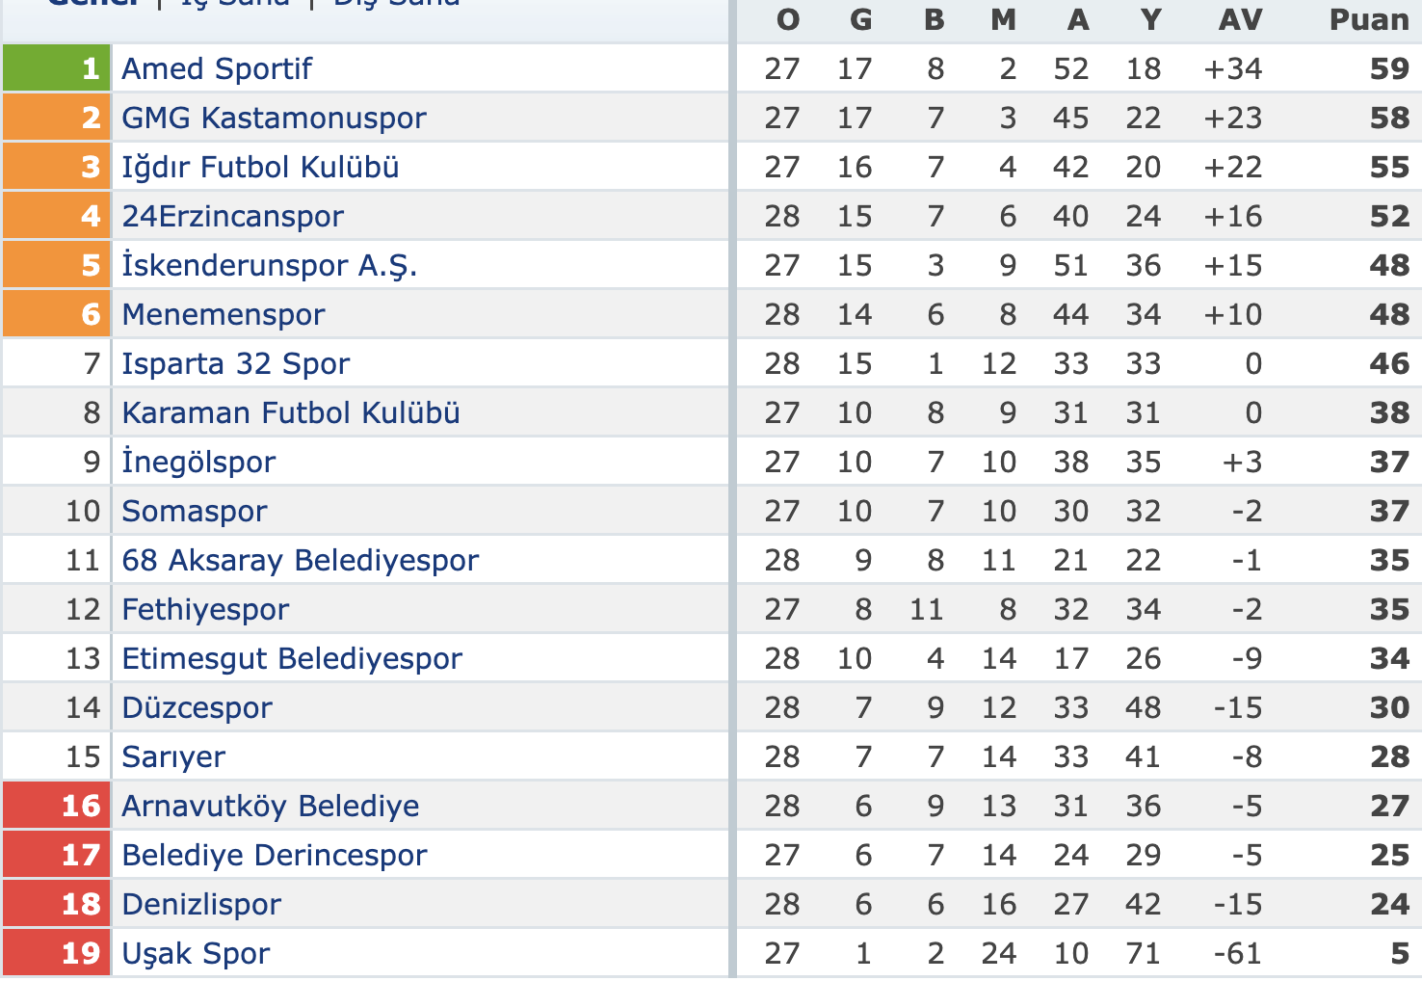
Task: Select Menemenspor in the standings
Action: (223, 314)
